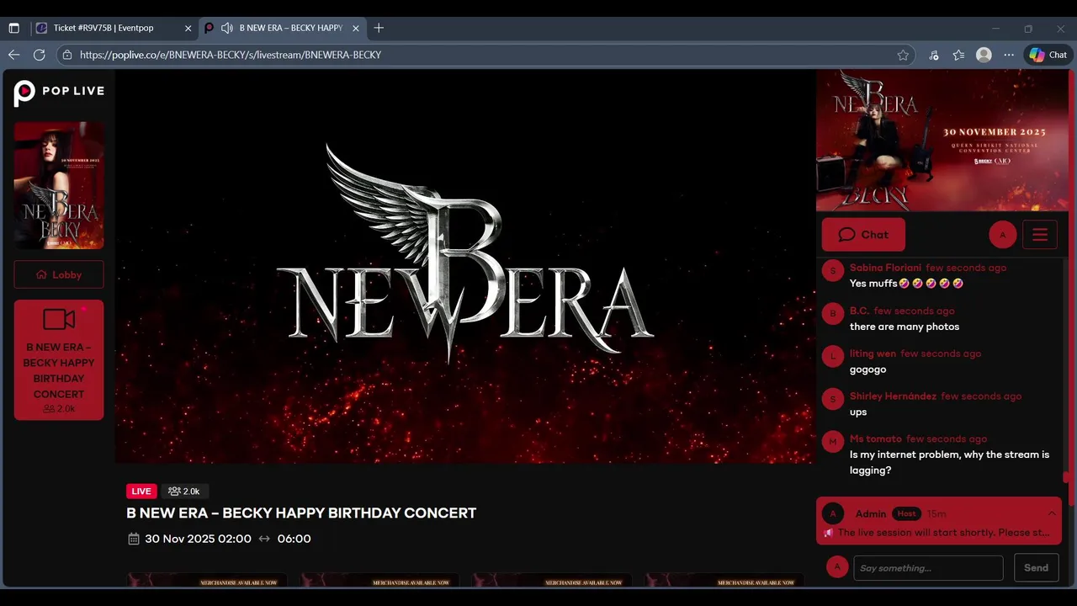Image resolution: width=1077 pixels, height=606 pixels.
Task: View site information lock icon
Action: 68,55
